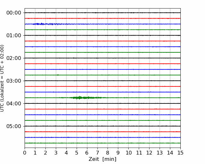
Task: Click the 03:00 y-axis tick label
Action: pyautogui.click(x=14, y=81)
